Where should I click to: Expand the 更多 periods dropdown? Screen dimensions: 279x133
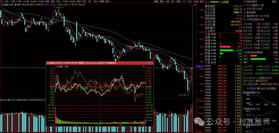tap(109, 1)
